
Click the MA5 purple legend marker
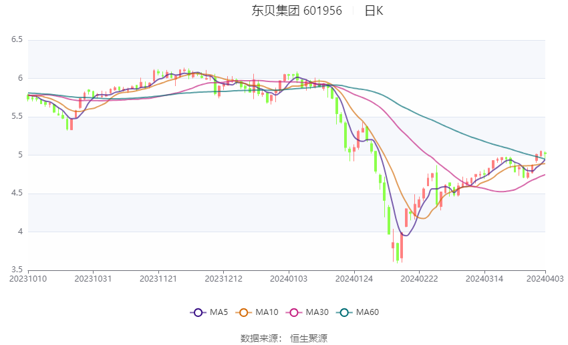(x=197, y=312)
